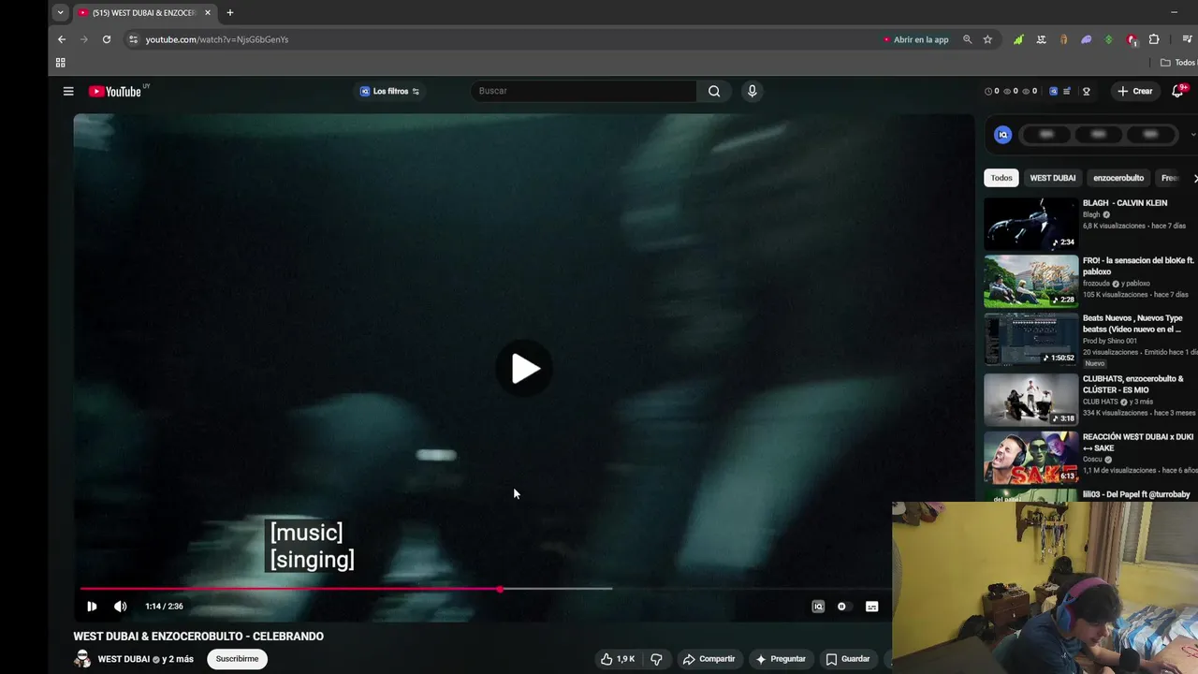
Task: Click the green bars extension icon
Action: pos(1018,39)
